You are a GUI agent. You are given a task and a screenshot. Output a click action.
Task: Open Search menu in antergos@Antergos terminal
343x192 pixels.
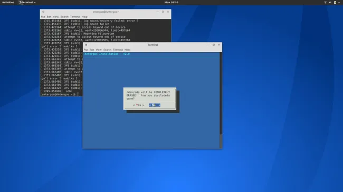(x=64, y=17)
